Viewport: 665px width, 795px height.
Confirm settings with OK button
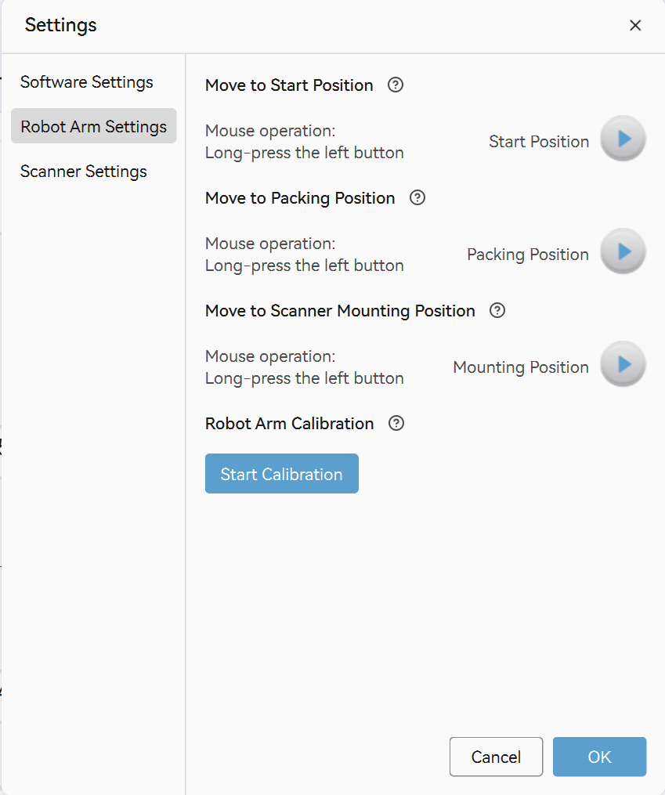[x=600, y=757]
